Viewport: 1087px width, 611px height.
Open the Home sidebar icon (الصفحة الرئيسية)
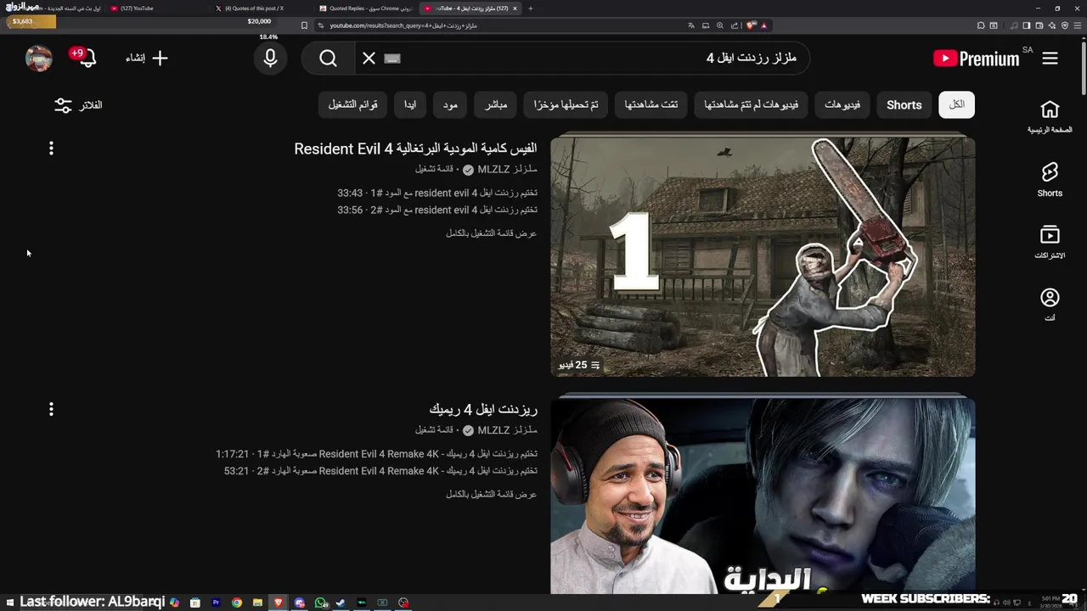pyautogui.click(x=1050, y=117)
